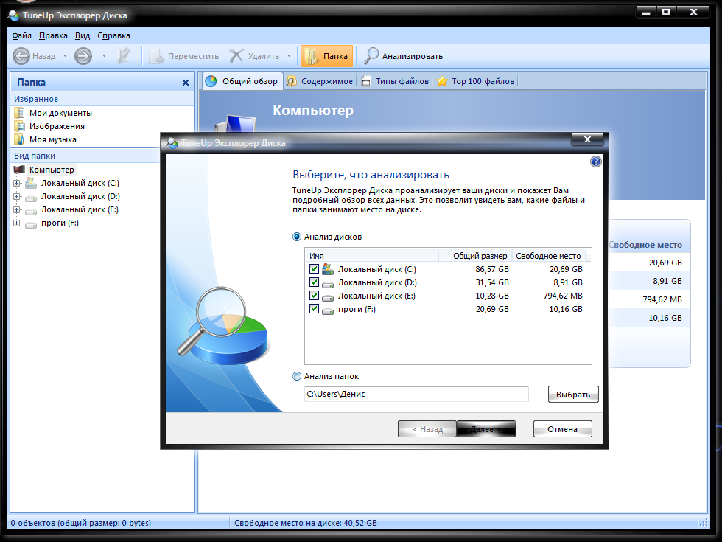Click star icon on Top 100 файлов tab

tap(442, 82)
